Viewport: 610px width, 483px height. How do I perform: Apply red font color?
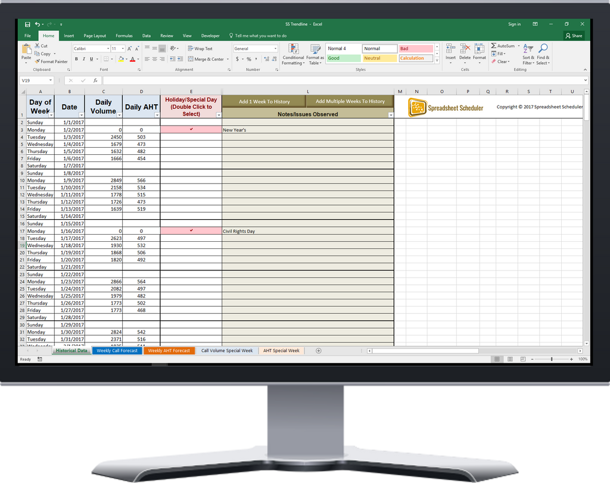click(133, 59)
